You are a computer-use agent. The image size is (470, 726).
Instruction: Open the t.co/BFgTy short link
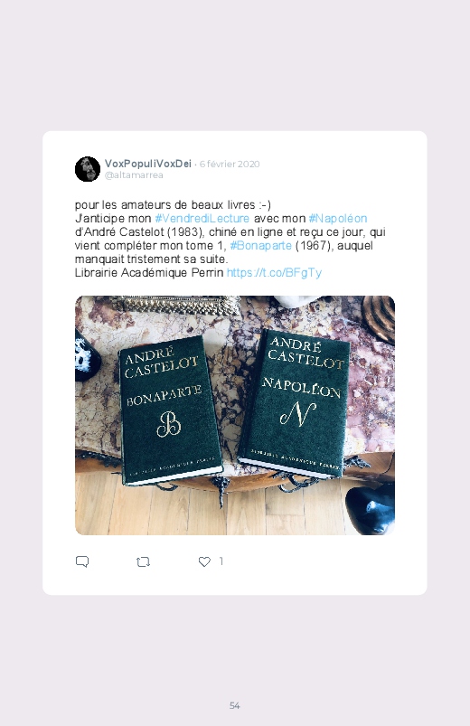pos(274,272)
